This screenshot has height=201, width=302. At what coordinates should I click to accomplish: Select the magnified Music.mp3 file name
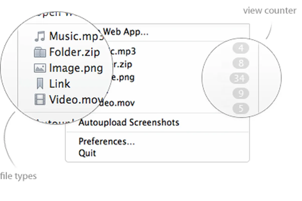point(77,36)
